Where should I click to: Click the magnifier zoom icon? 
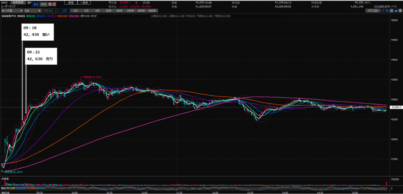pos(388,11)
